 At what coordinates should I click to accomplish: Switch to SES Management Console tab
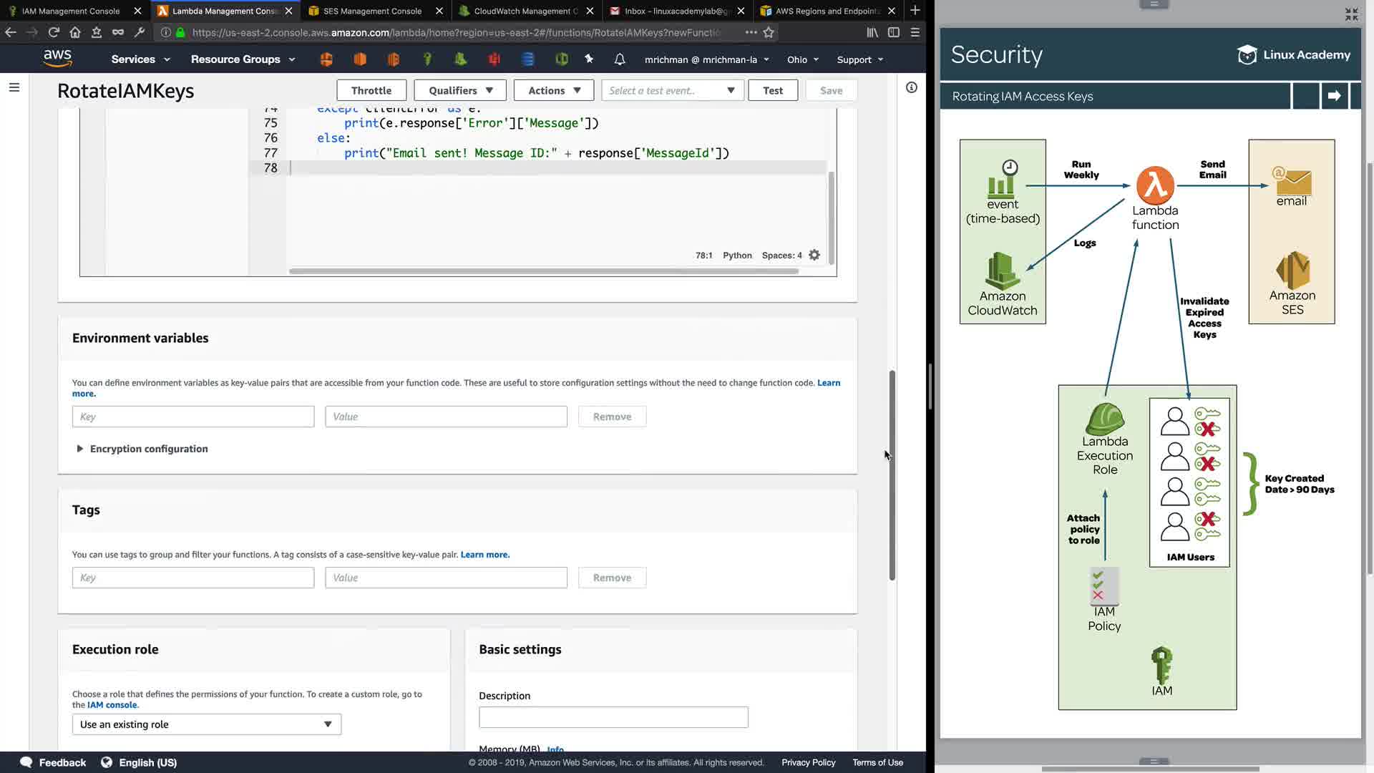click(372, 11)
